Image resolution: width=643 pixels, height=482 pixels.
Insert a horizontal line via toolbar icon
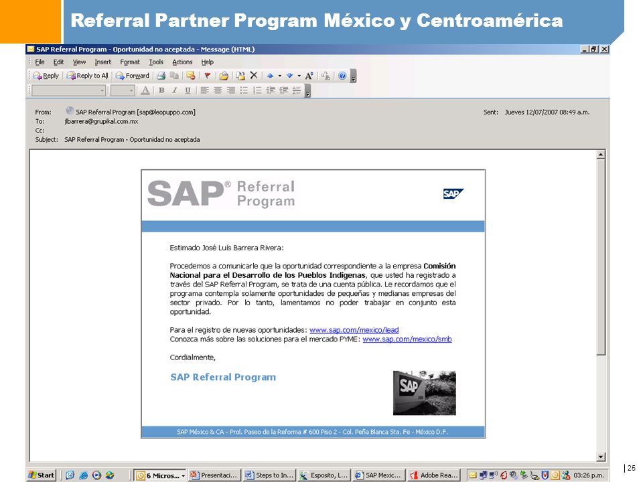click(297, 90)
